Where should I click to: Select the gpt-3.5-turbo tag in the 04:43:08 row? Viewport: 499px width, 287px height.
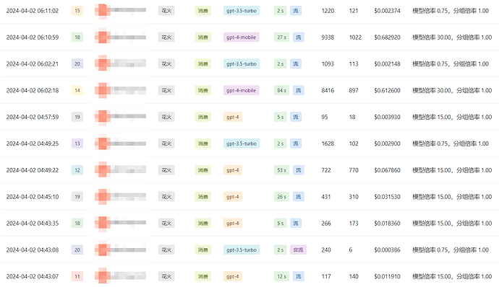[x=242, y=250]
